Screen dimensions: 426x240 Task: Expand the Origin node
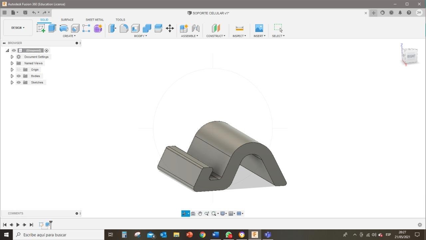coord(12,70)
